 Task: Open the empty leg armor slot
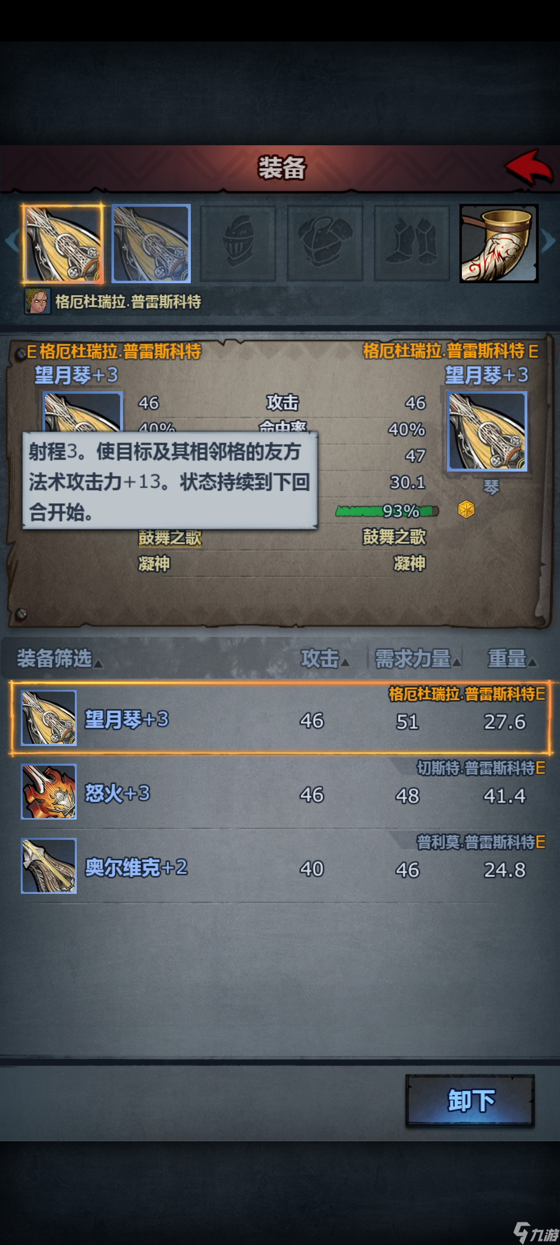(x=412, y=244)
